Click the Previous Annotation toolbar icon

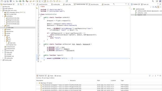pyautogui.click(x=51, y=1)
